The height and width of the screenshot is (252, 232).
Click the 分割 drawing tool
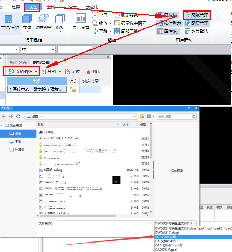click(x=49, y=71)
